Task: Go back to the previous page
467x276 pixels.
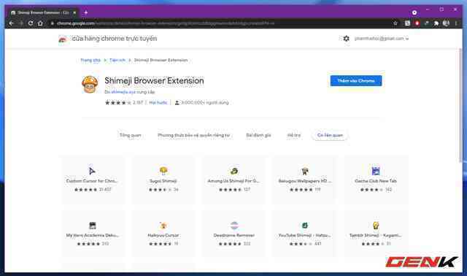Action: coord(12,23)
